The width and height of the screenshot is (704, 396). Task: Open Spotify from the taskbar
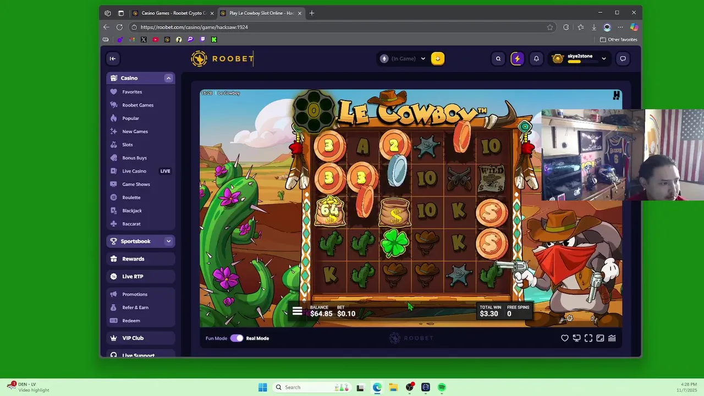coord(442,387)
